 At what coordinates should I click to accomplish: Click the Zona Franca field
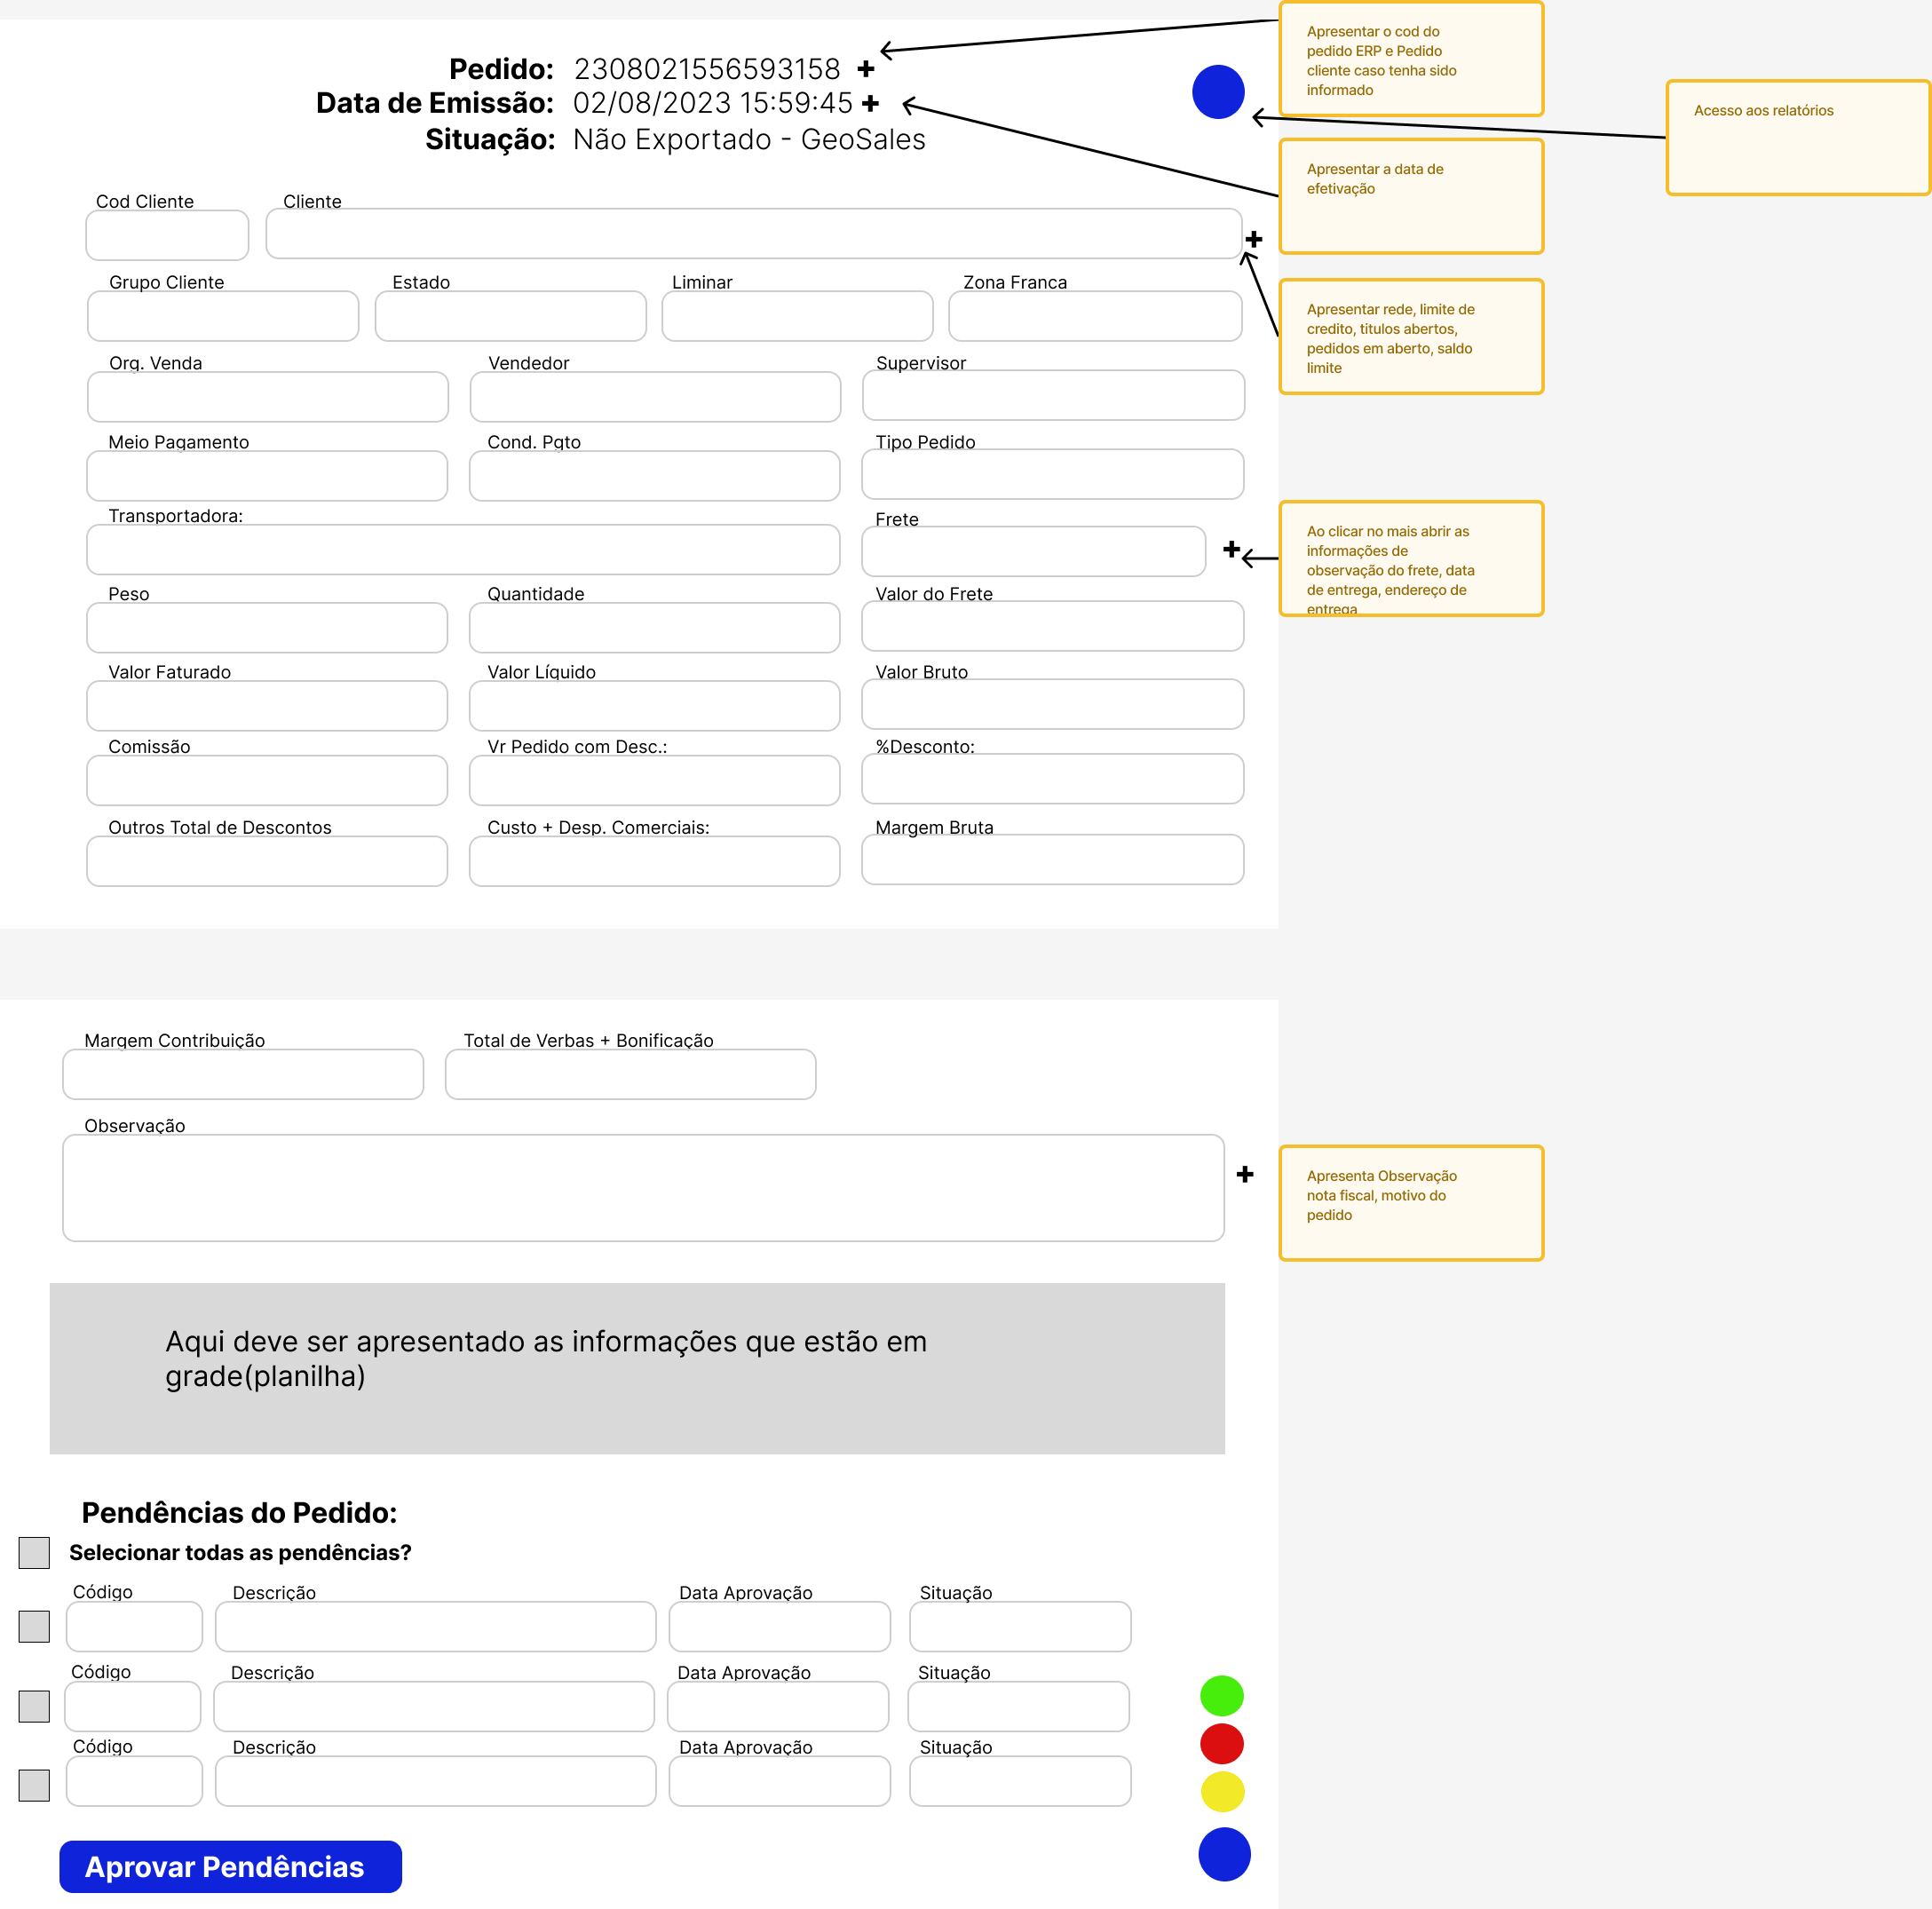[1095, 316]
